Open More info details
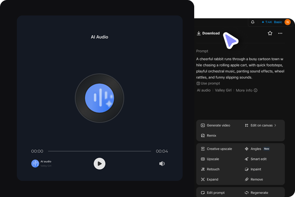295x197 pixels. point(244,90)
